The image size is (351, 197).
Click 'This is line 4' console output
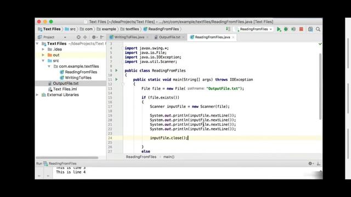[71, 172]
